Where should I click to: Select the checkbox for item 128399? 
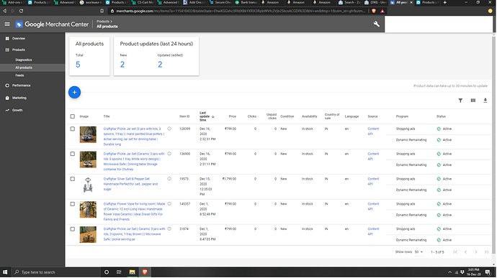(73, 129)
